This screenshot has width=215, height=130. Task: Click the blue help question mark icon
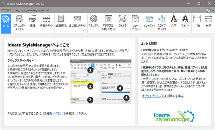point(209,10)
